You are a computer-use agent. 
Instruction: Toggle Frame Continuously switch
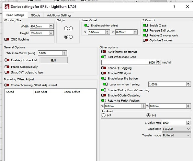coord(7,67)
